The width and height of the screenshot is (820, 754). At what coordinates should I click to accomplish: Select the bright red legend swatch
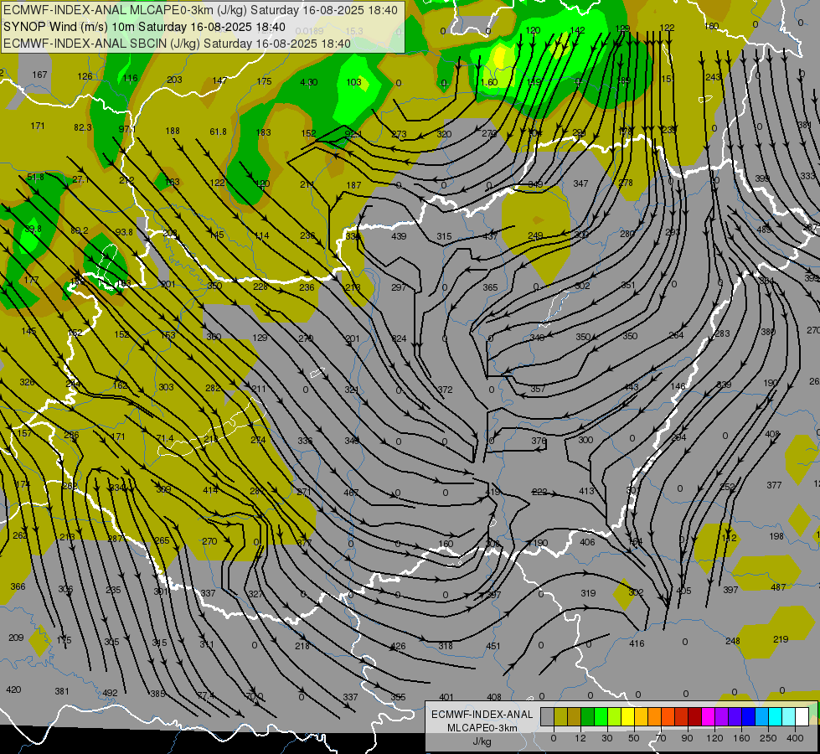682,717
